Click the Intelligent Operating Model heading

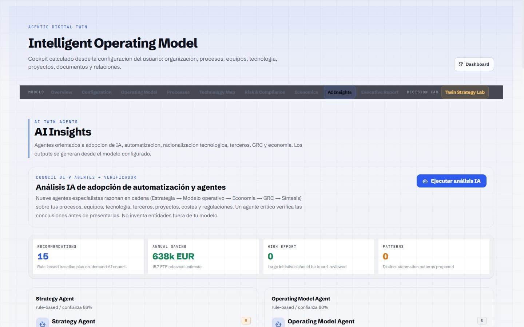113,43
